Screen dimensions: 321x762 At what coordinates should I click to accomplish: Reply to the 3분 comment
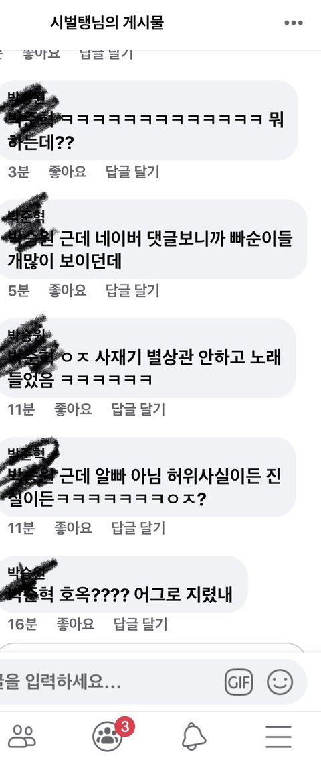(x=132, y=172)
